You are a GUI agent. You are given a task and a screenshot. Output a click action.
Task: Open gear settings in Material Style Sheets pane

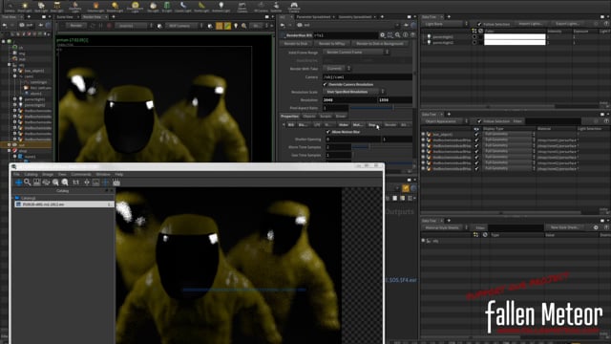coord(596,227)
